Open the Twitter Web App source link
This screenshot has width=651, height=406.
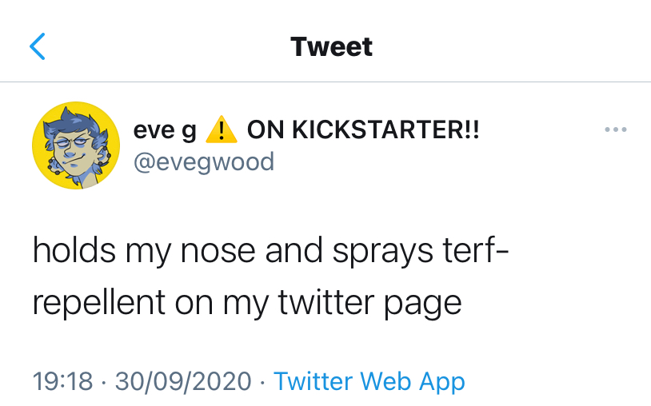tap(369, 381)
